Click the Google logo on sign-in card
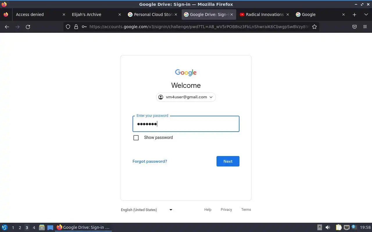372x232 pixels. pos(186,72)
